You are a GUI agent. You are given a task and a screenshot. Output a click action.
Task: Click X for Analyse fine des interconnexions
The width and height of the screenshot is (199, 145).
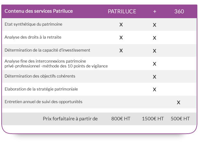155,64
